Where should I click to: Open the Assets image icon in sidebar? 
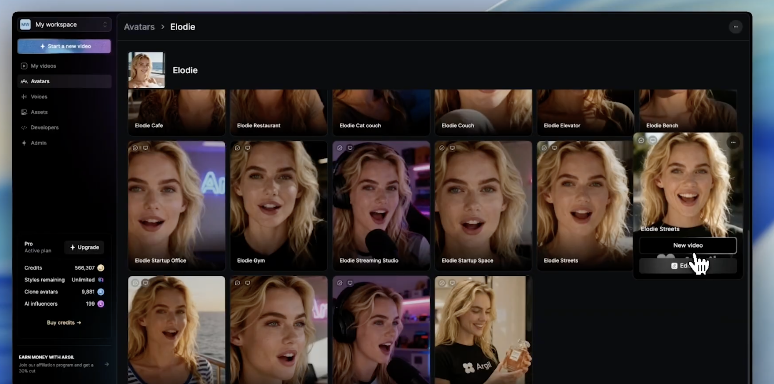pyautogui.click(x=24, y=112)
